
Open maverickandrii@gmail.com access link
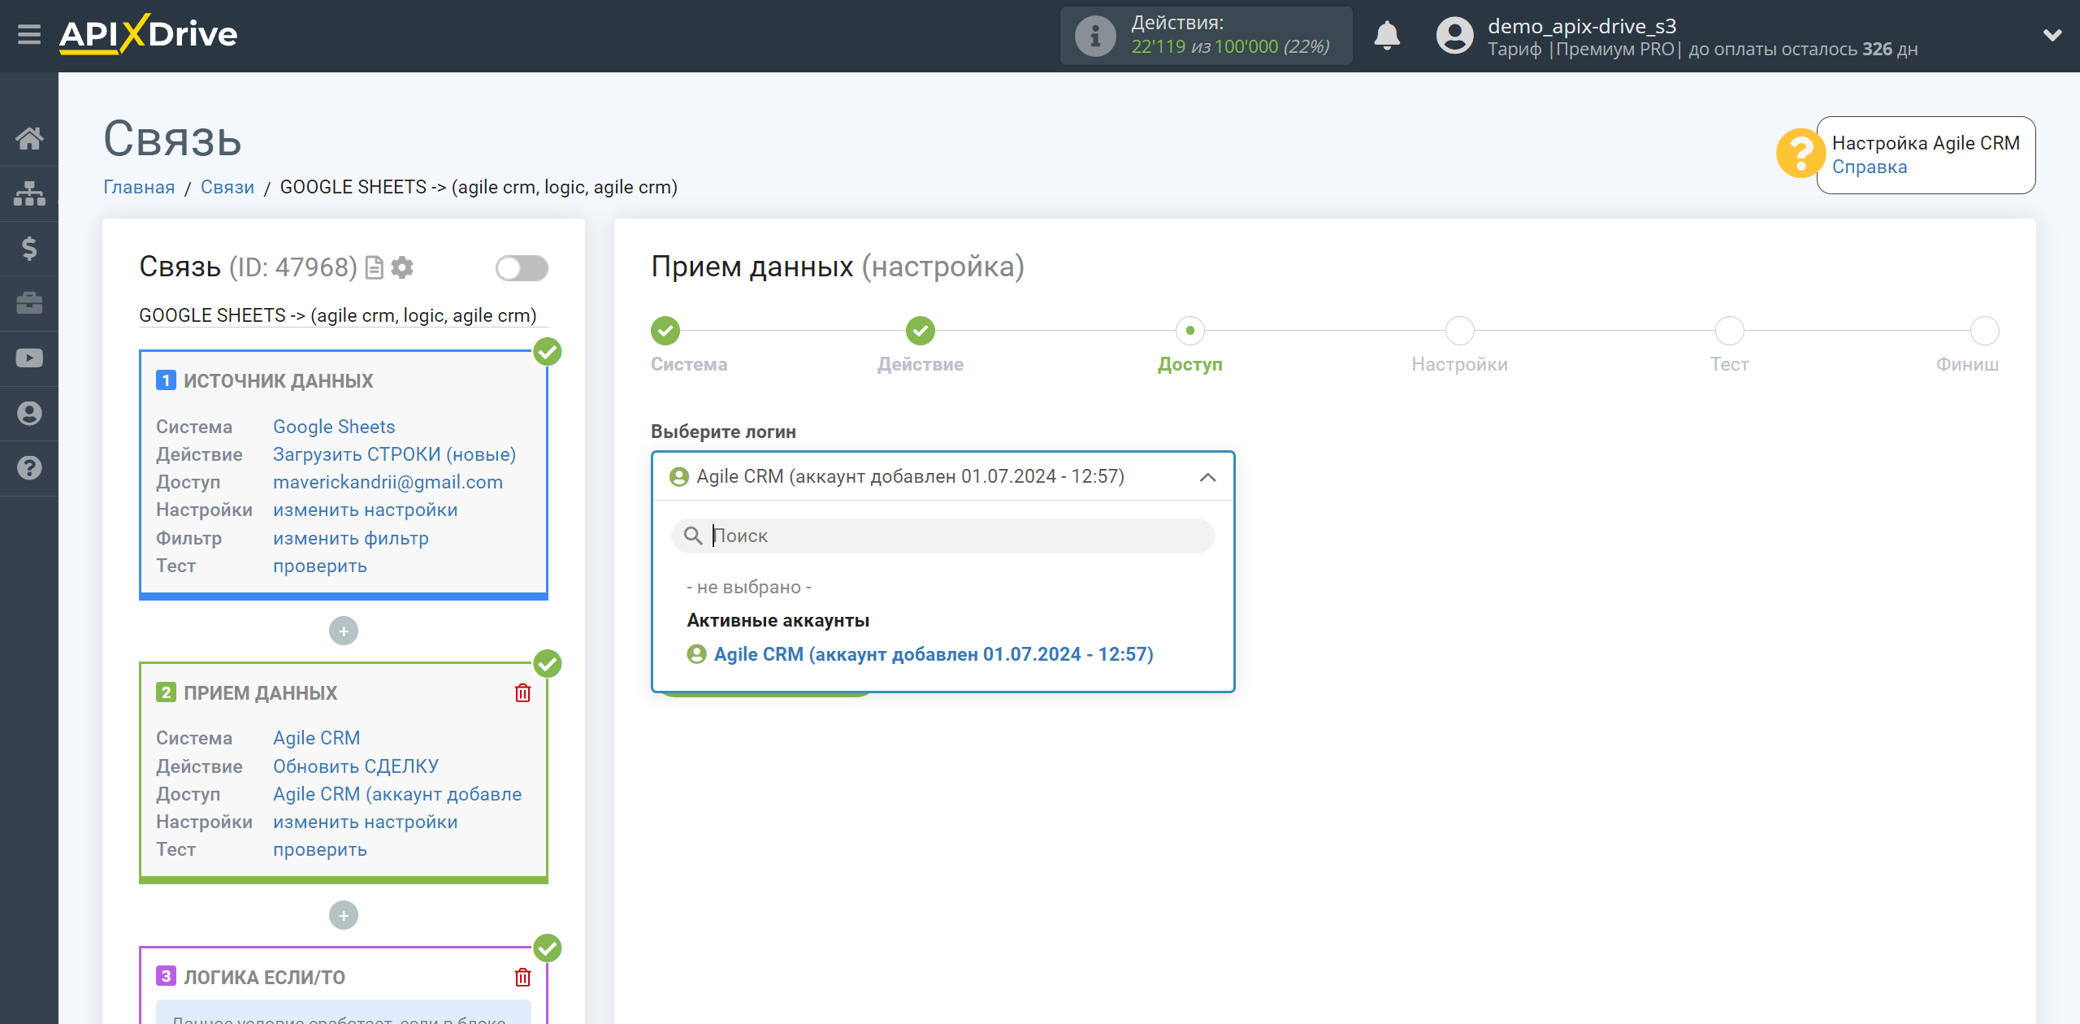point(388,482)
